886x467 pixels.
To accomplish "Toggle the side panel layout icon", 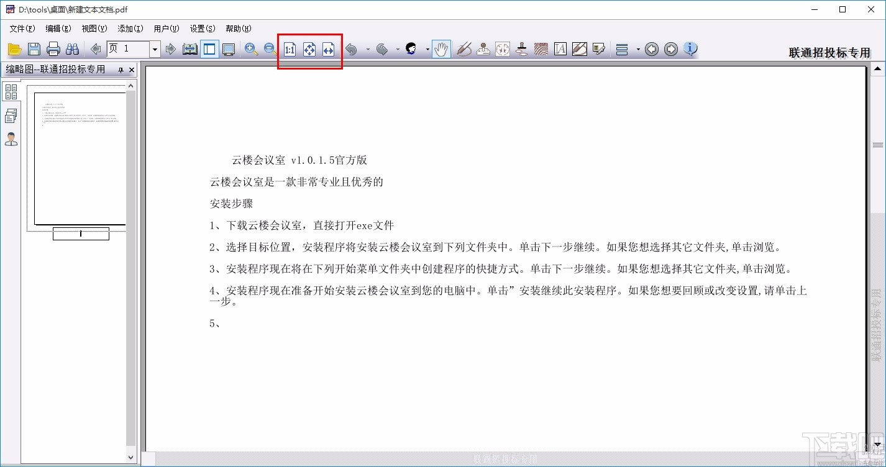I will click(x=209, y=49).
